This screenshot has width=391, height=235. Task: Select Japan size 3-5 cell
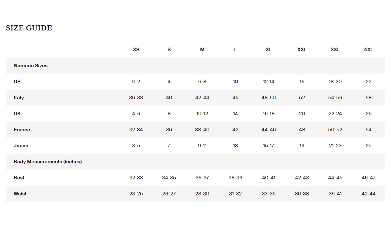pos(136,146)
